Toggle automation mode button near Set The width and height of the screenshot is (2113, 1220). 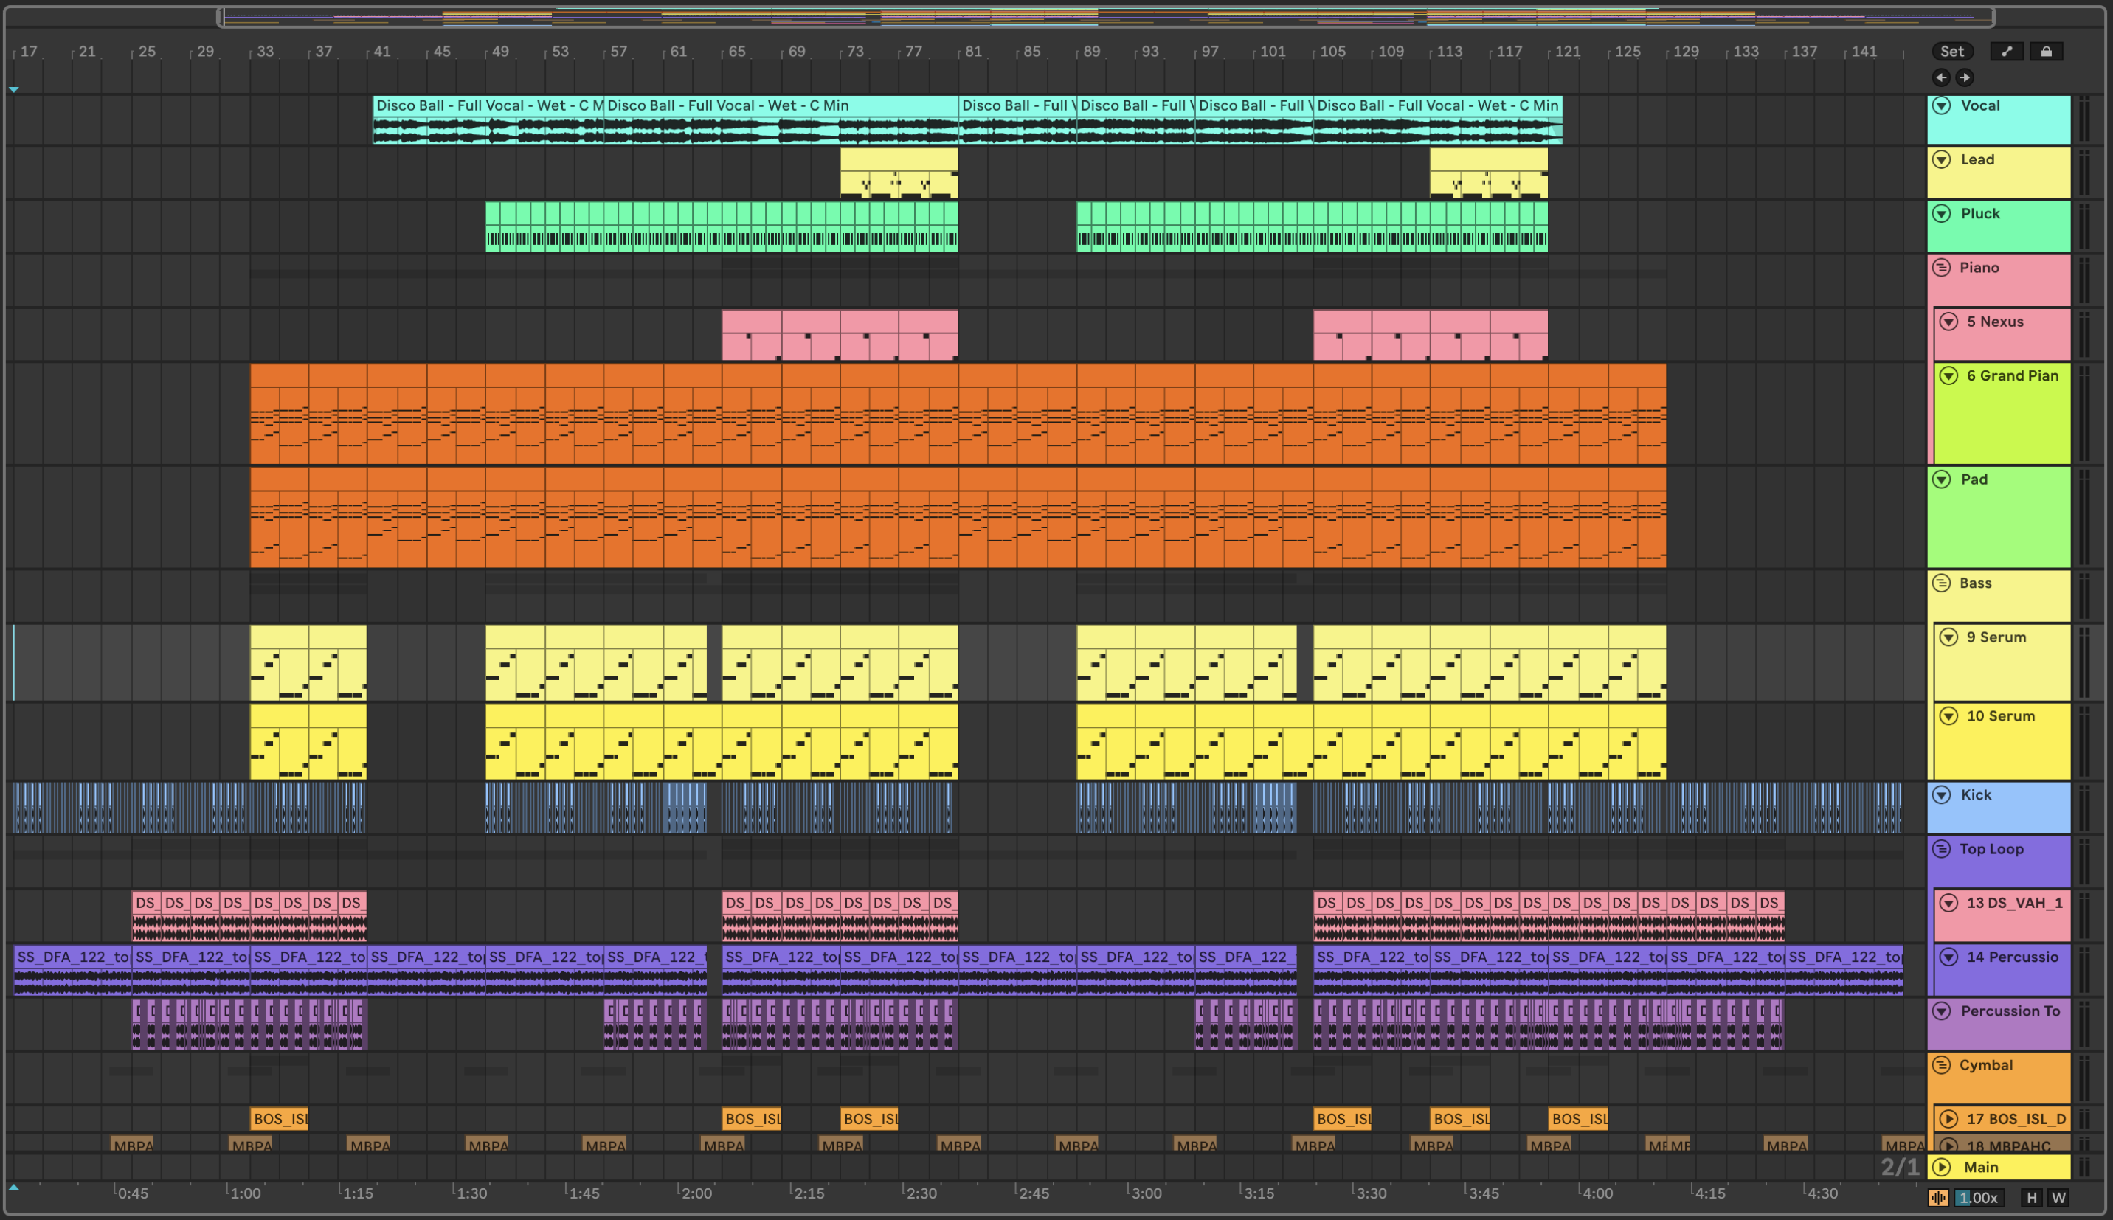point(2007,51)
